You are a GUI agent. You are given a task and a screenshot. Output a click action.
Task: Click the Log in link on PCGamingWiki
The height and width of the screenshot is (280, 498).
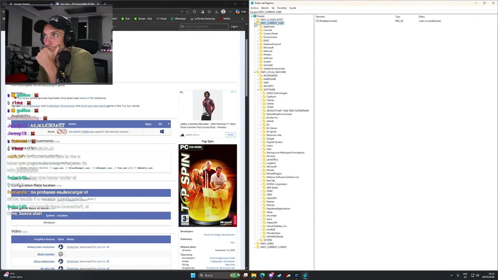(x=234, y=26)
